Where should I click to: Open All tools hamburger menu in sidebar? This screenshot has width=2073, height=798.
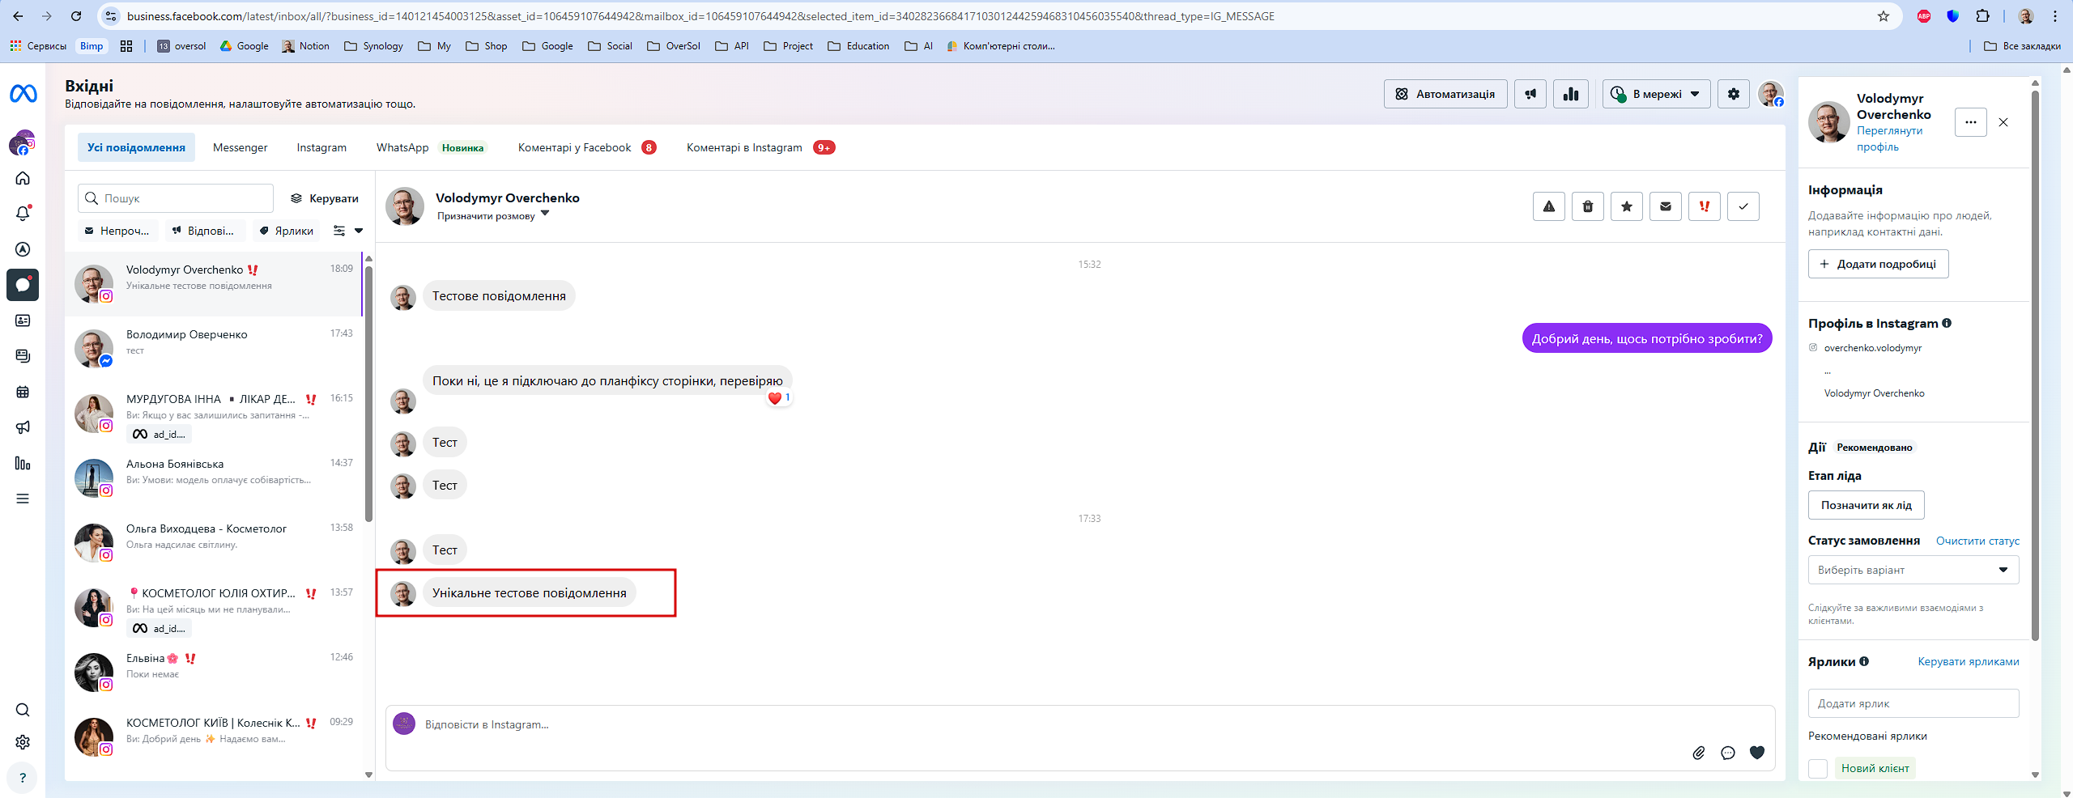click(x=23, y=499)
